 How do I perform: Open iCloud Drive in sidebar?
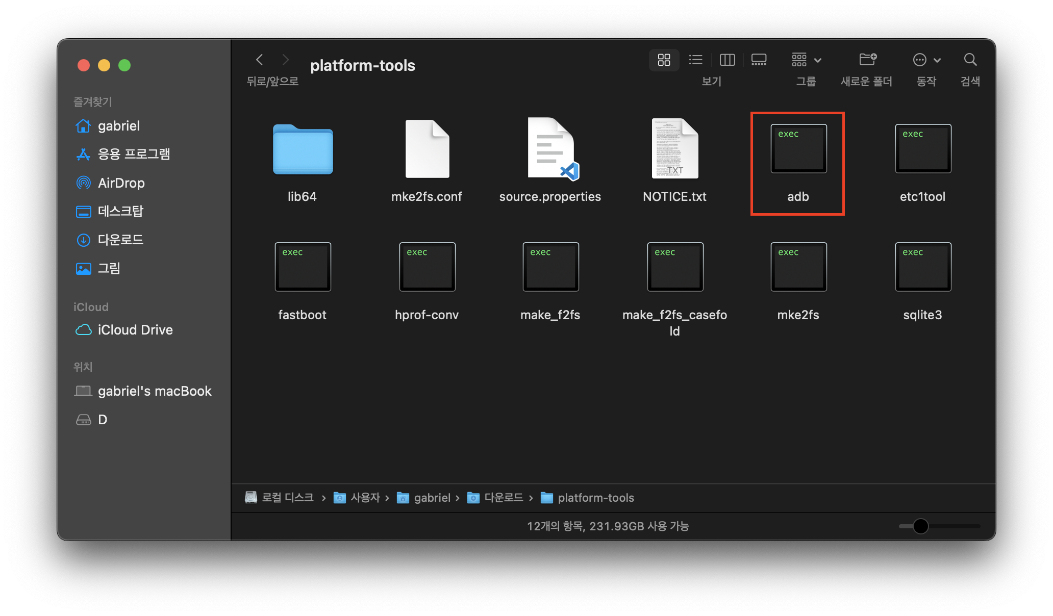pos(135,330)
